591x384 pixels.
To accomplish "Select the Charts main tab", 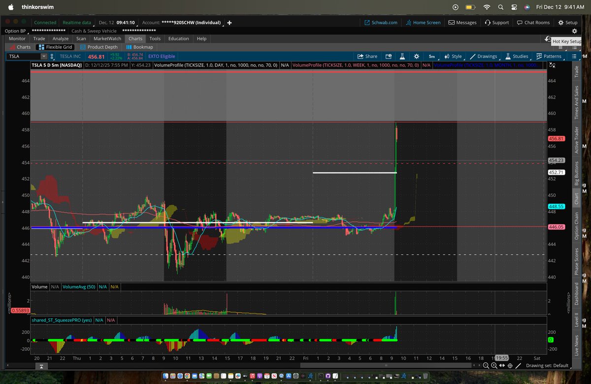I will click(x=135, y=38).
